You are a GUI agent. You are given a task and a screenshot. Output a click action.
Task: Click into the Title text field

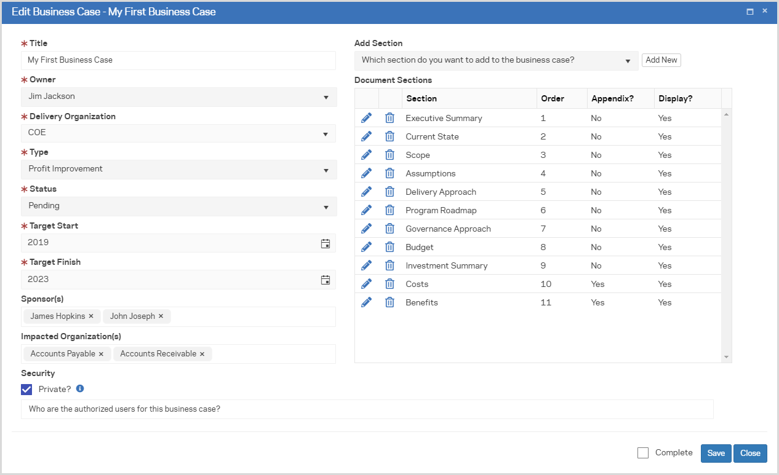pos(178,60)
